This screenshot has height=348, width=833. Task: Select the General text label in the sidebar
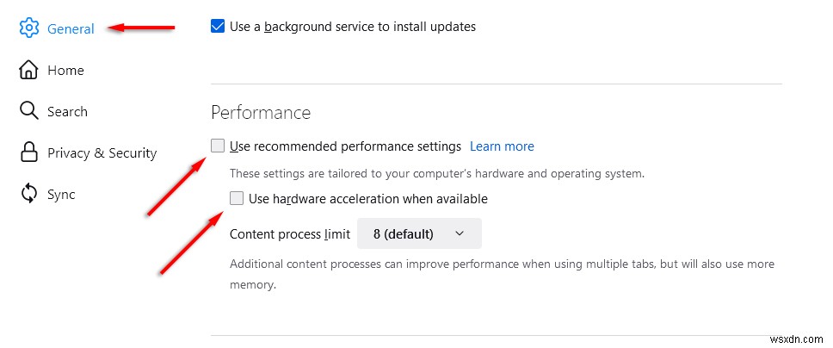click(71, 28)
